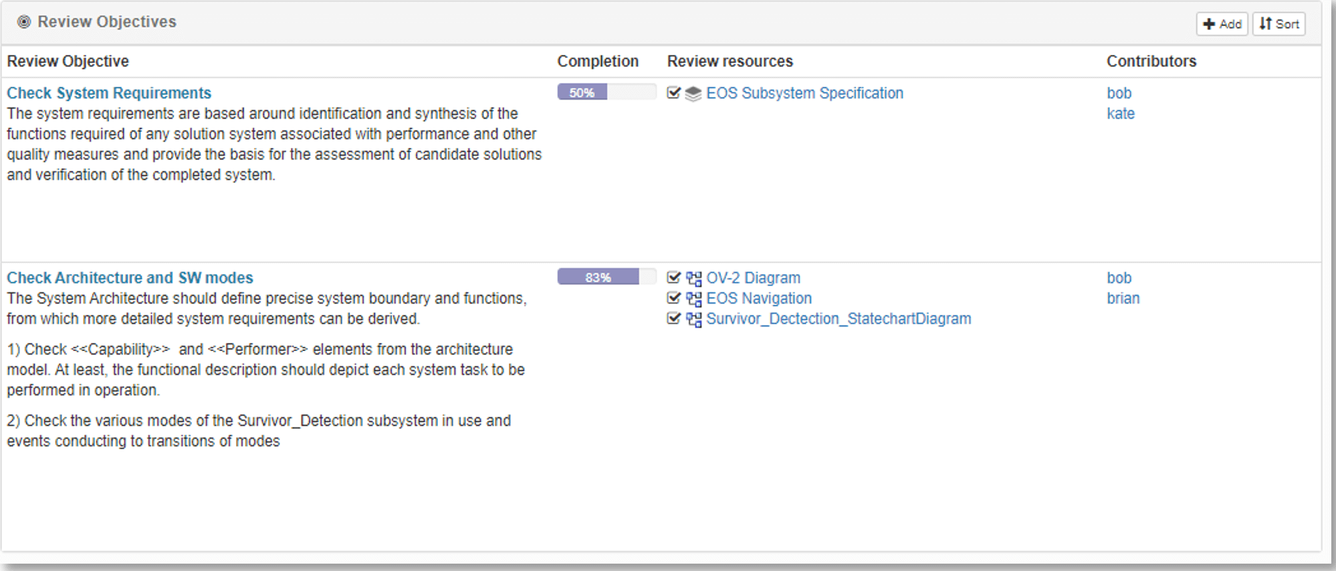The image size is (1336, 571).
Task: Toggle Survivor_Dectection_StatechartDiagram checkbox
Action: [673, 318]
